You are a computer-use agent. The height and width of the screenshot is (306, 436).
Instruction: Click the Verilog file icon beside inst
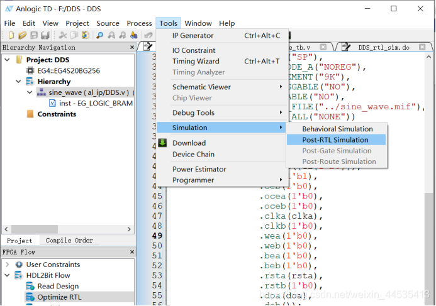pyautogui.click(x=52, y=103)
